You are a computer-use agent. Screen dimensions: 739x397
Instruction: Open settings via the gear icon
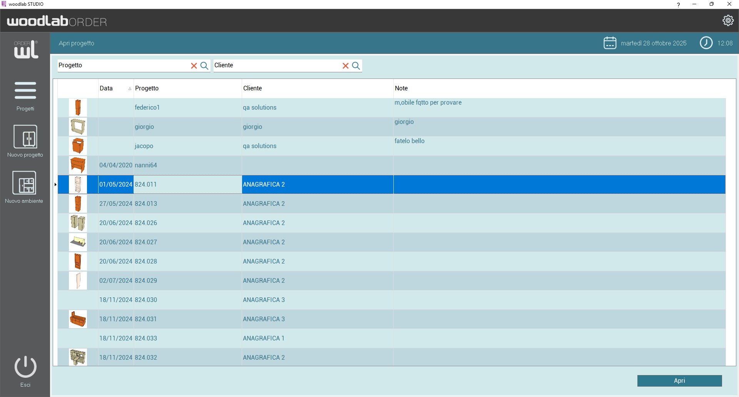click(728, 20)
